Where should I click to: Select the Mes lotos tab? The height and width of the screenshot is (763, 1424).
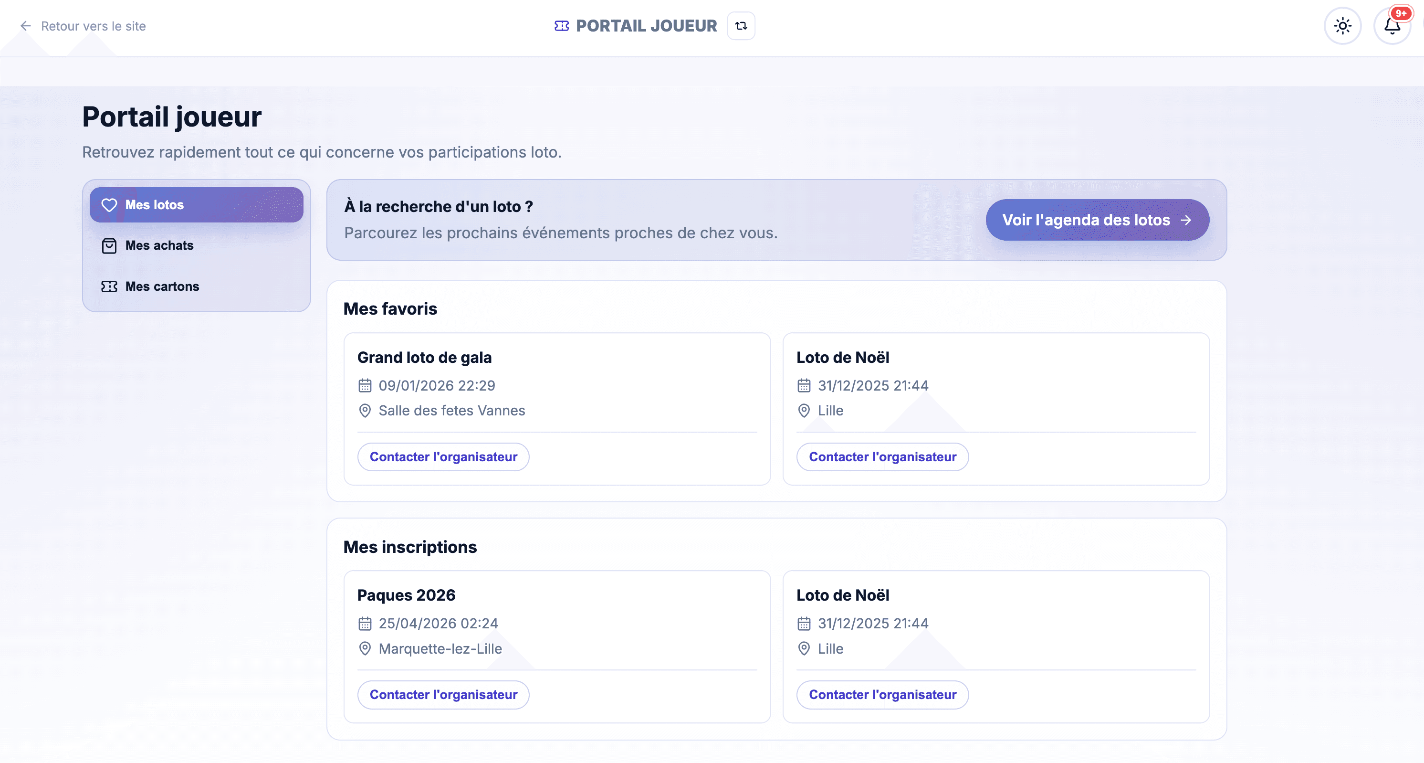click(196, 205)
